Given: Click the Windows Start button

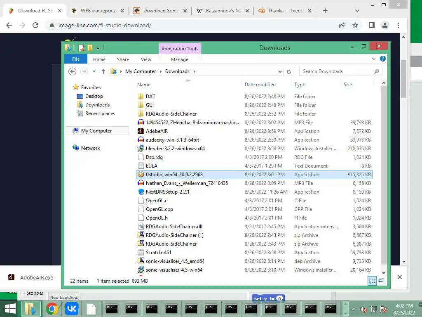Looking at the screenshot, I should [10, 309].
